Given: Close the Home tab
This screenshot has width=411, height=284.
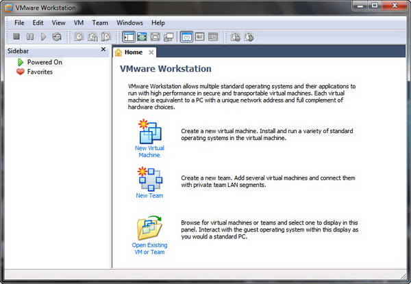Looking at the screenshot, I should (151, 53).
